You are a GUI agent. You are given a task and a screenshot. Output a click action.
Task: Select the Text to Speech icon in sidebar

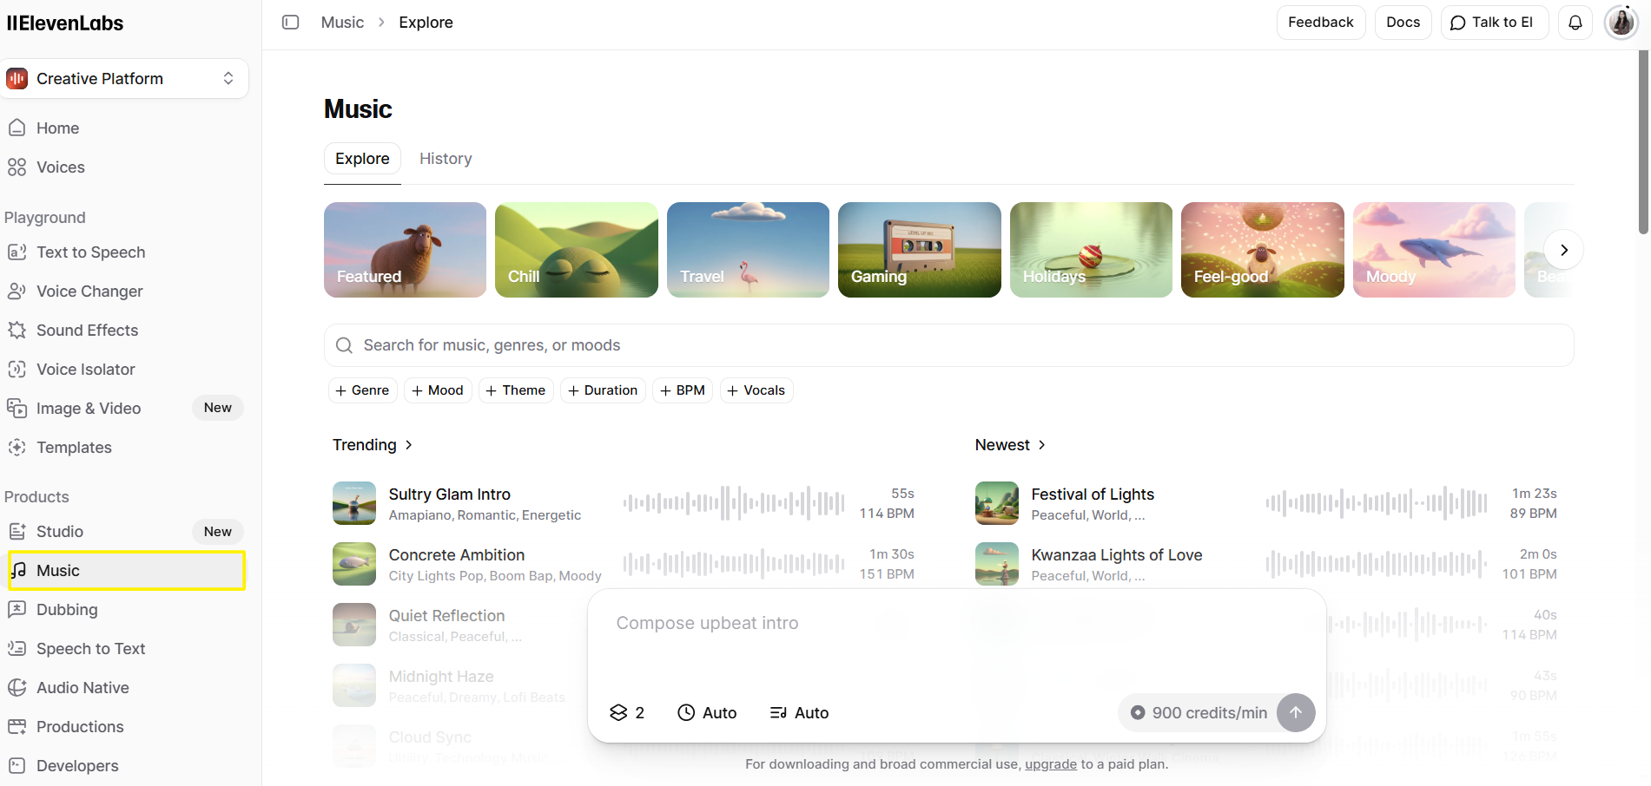click(18, 252)
